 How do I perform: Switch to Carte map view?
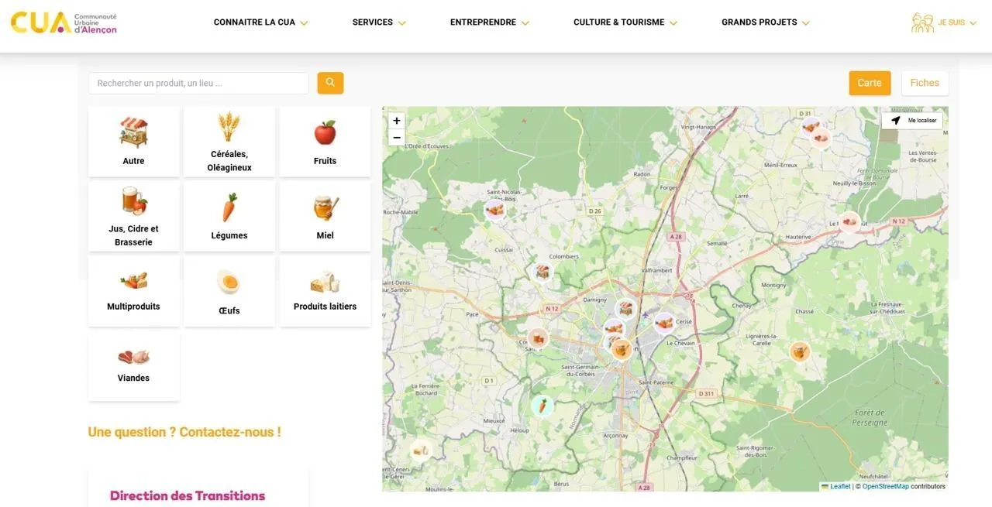(870, 83)
